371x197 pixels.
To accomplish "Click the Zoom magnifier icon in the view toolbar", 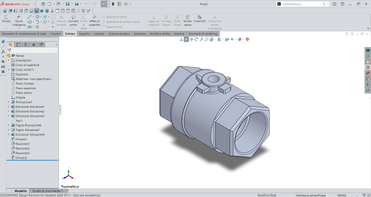I will point(201,40).
